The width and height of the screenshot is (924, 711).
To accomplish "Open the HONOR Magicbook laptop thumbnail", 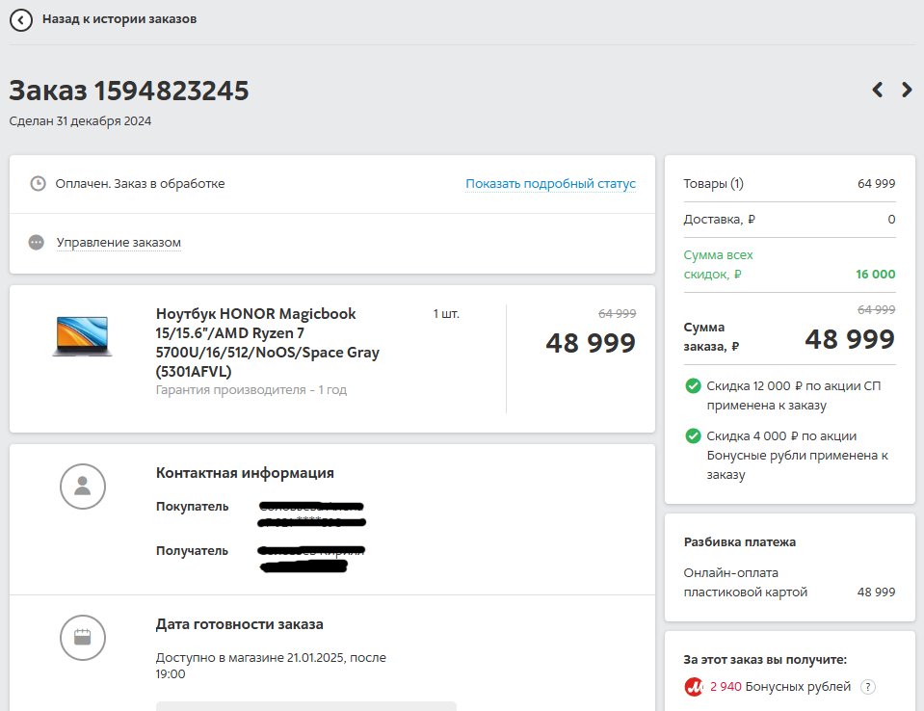I will click(82, 336).
